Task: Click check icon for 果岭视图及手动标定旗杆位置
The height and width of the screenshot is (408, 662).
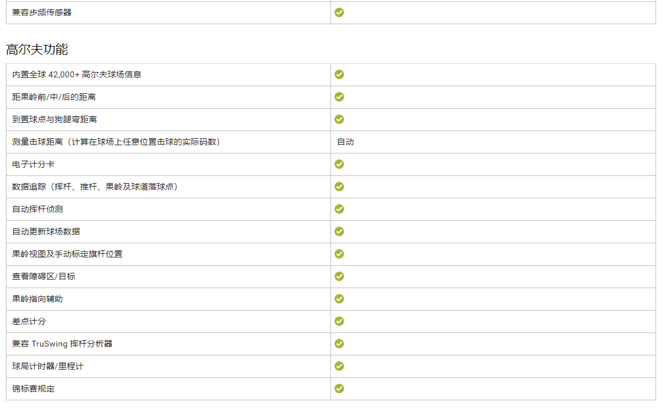Action: (339, 254)
